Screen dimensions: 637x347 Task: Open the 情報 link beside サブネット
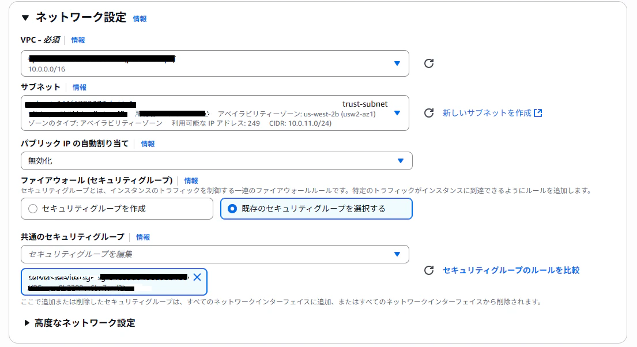[79, 88]
